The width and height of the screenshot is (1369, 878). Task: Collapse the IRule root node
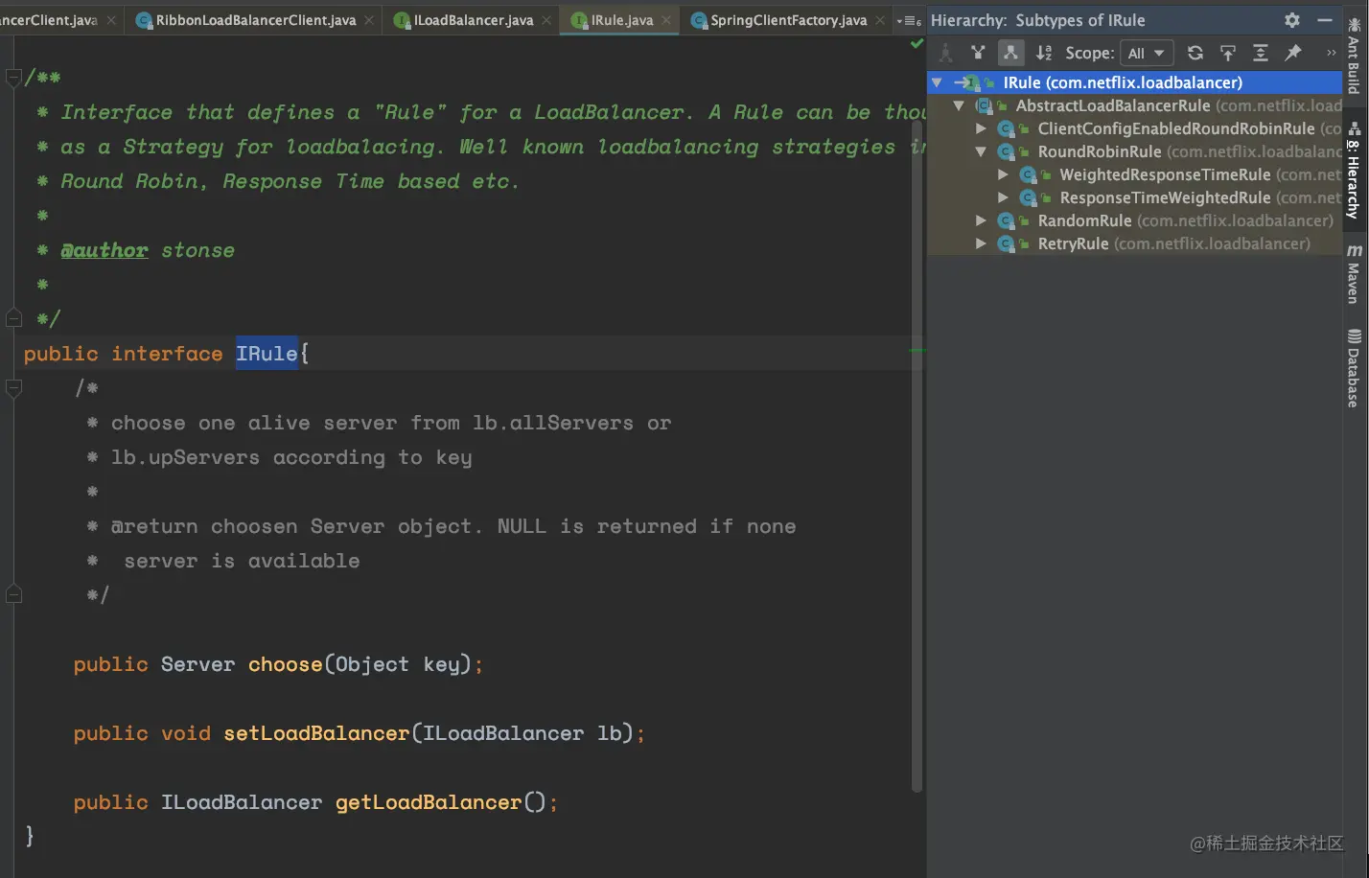click(x=938, y=82)
